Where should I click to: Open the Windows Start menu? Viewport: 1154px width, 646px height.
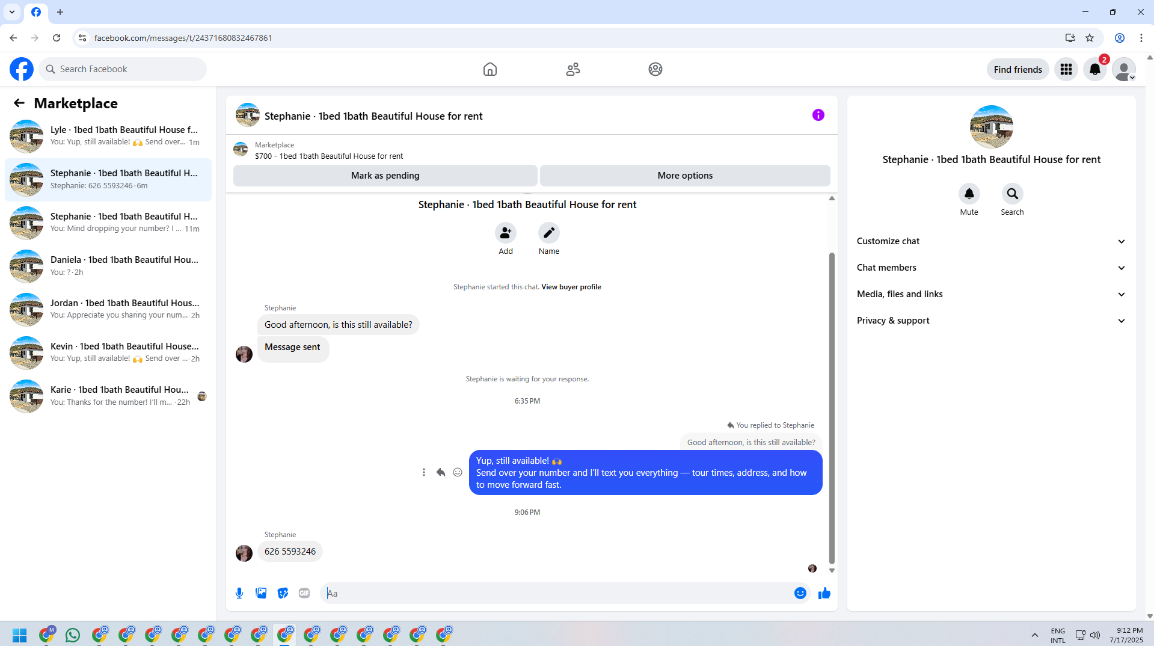click(19, 635)
